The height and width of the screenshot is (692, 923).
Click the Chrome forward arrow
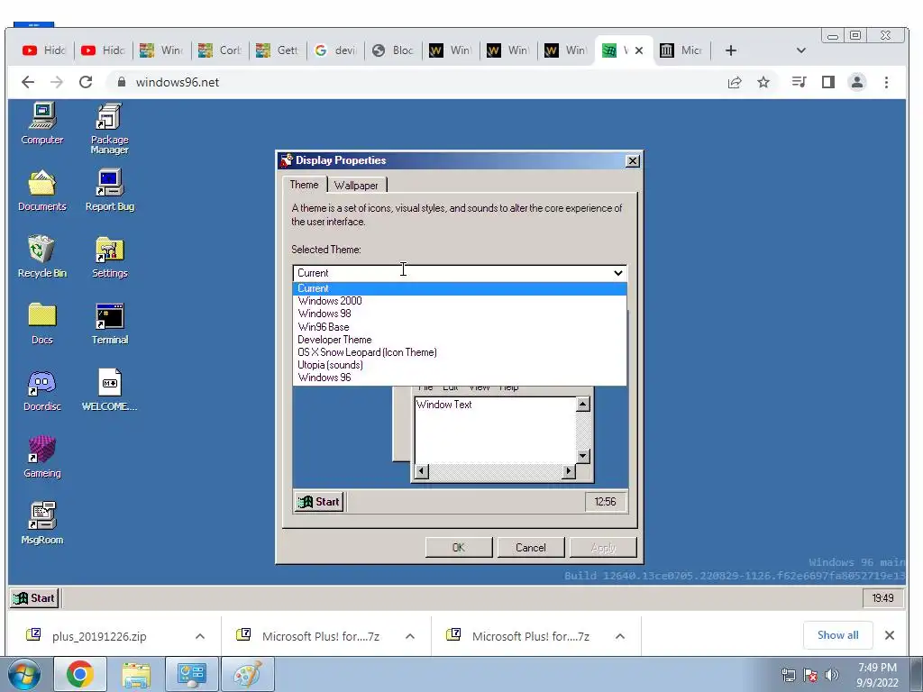pos(57,82)
